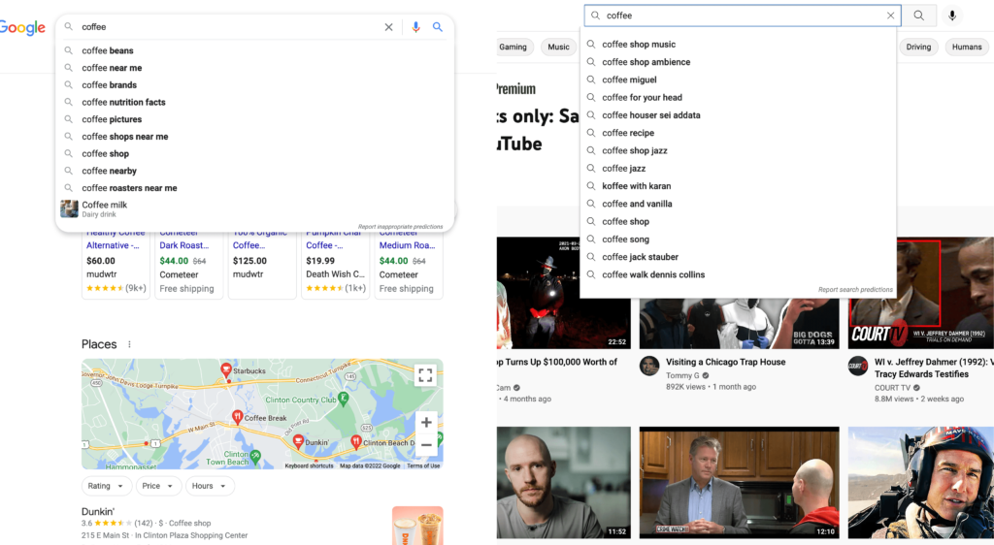Image resolution: width=994 pixels, height=545 pixels.
Task: Choose suggestion coffee nutrition facts
Action: click(x=255, y=102)
